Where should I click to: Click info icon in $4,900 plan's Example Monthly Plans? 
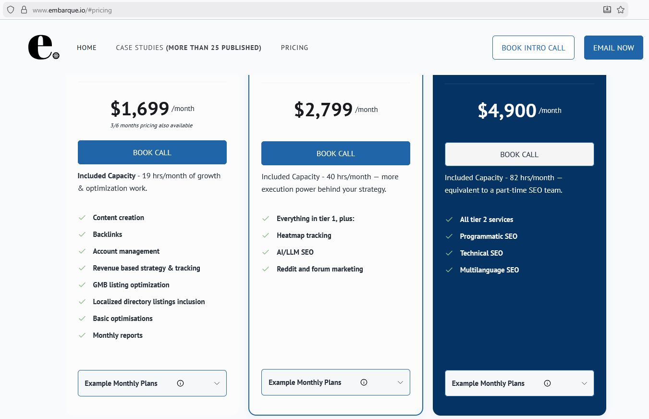[x=547, y=383]
